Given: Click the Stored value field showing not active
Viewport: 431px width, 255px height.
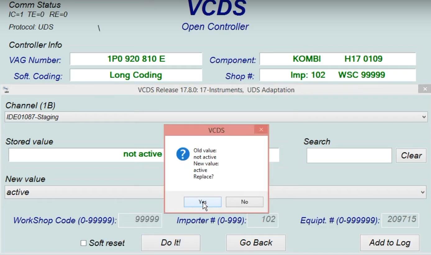Looking at the screenshot, I should [x=144, y=154].
